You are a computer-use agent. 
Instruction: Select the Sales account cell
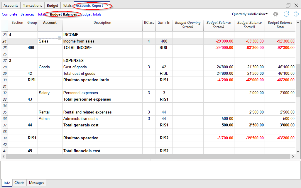(48, 41)
